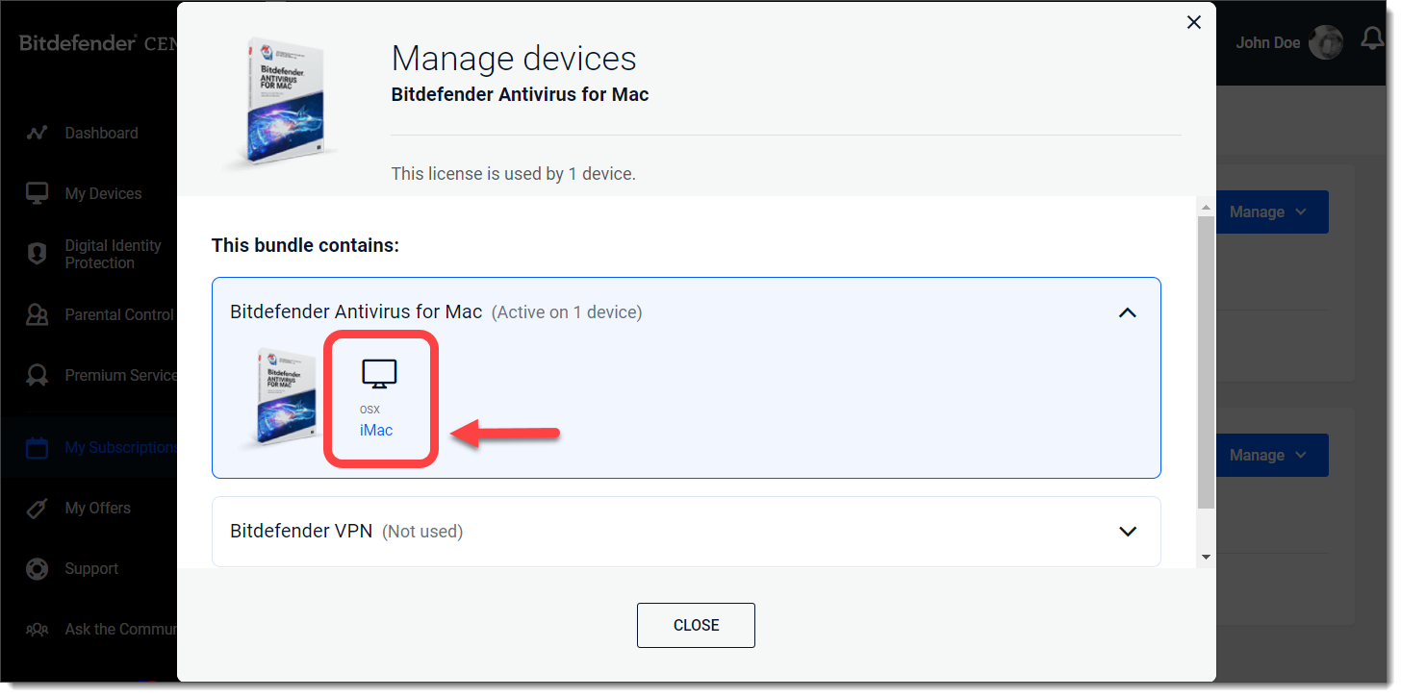The height and width of the screenshot is (697, 1401).
Task: Open the iMac device link
Action: pos(376,430)
